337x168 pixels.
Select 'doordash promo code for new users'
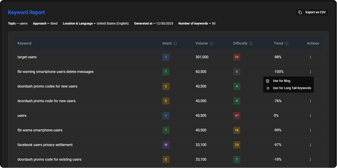coord(46,101)
